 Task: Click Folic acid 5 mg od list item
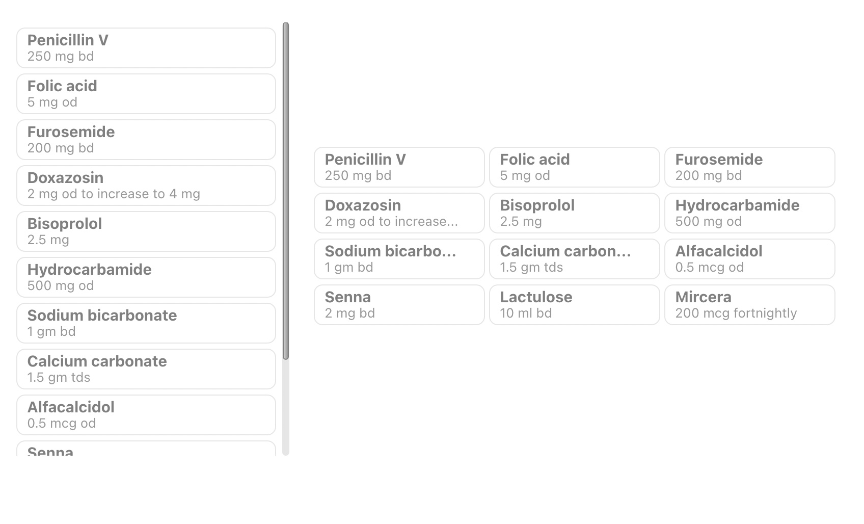tap(146, 94)
